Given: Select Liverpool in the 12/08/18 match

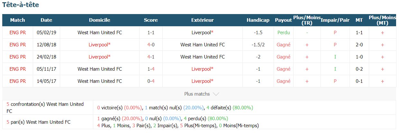Looking at the screenshot, I should [x=100, y=45].
